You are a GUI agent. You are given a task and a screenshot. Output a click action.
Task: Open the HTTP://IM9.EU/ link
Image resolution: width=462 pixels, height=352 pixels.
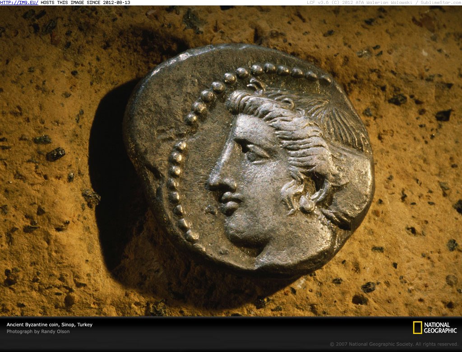coord(19,3)
